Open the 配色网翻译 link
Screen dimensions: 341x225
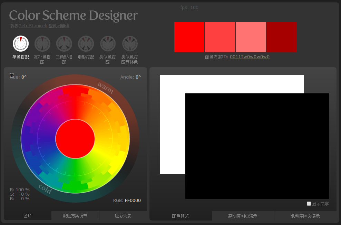coord(59,25)
